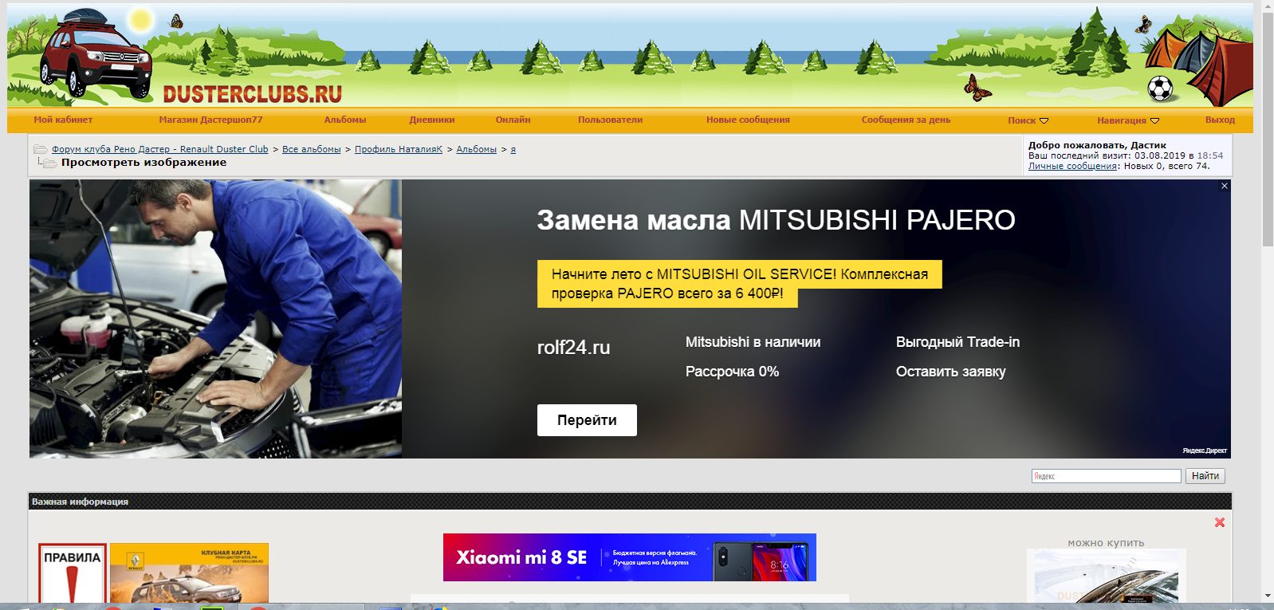Click Замена масла MITSUBISHI PAJERO headline
Image resolution: width=1274 pixels, height=610 pixels.
click(776, 220)
